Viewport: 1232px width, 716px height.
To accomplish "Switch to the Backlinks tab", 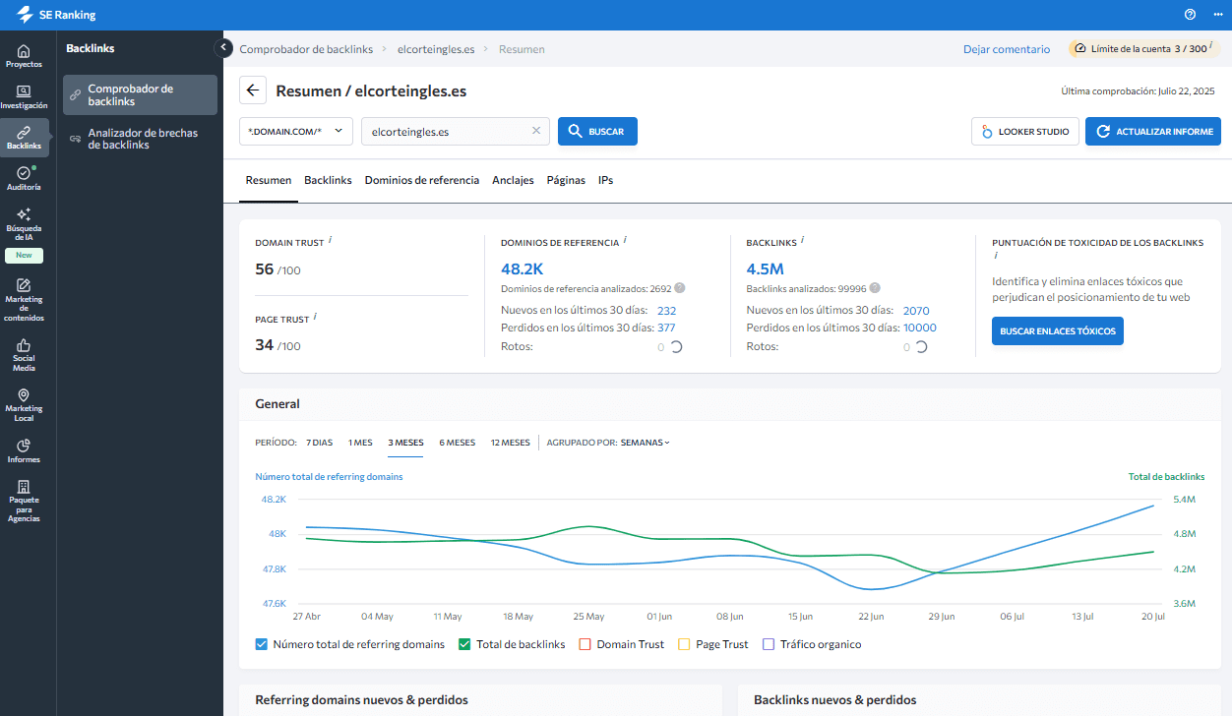I will 328,180.
